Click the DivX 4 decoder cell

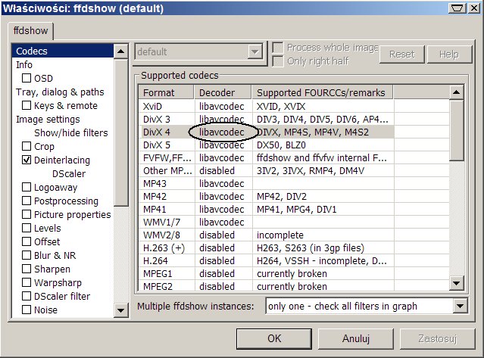tap(221, 131)
